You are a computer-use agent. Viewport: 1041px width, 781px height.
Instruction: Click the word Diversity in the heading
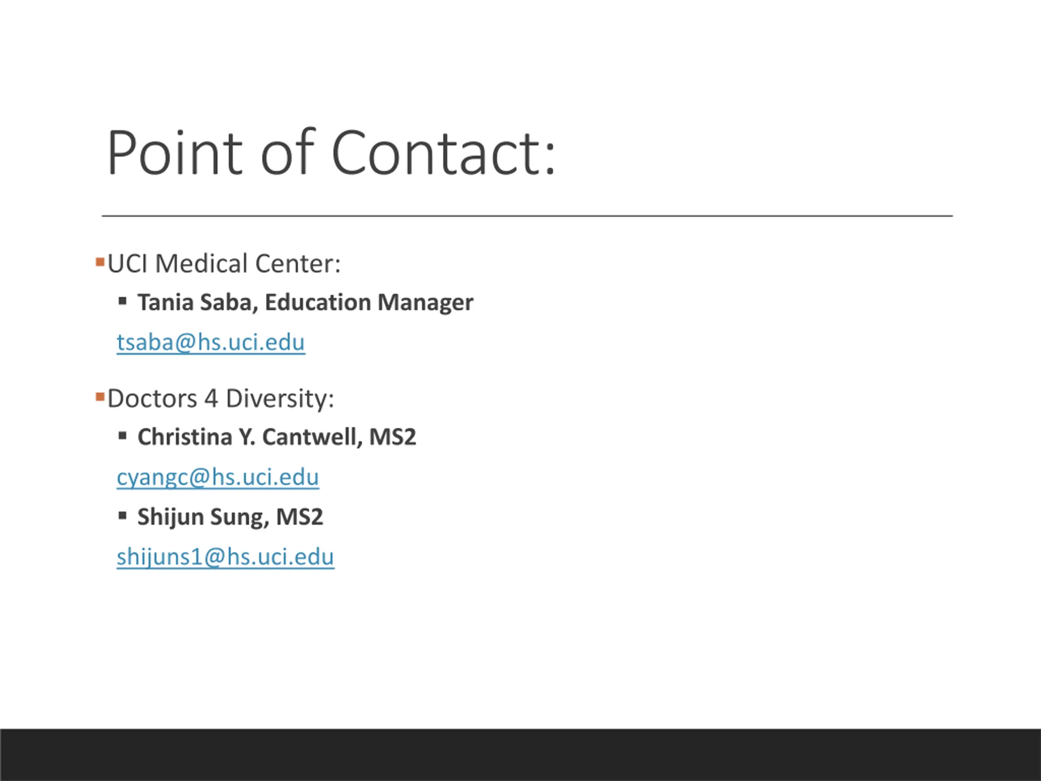pos(280,398)
